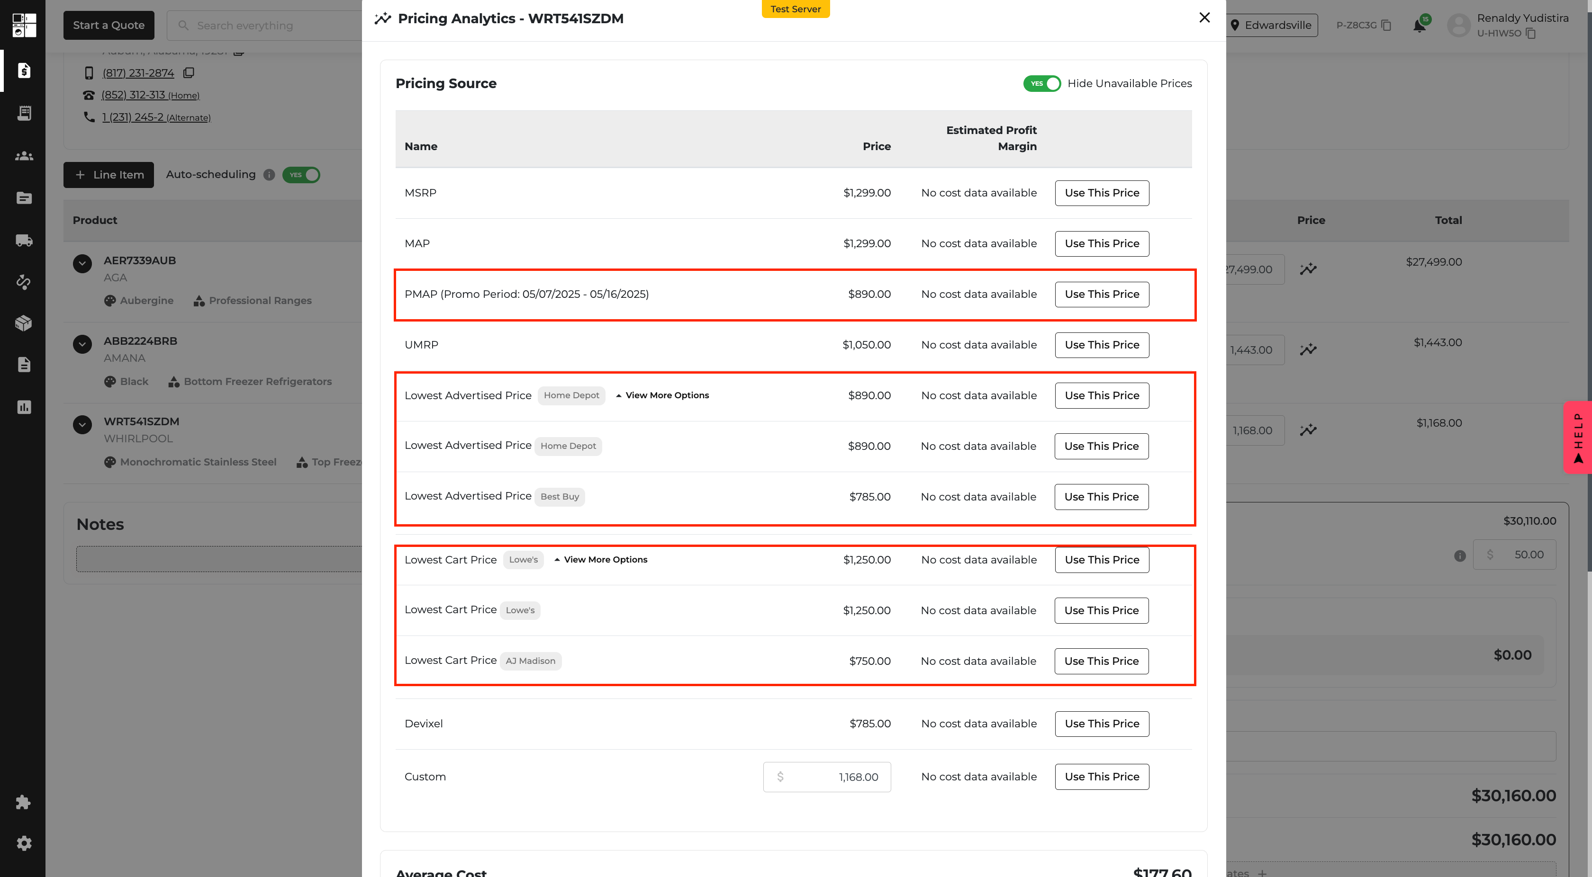Screen dimensions: 1592x877
Task: Toggle the Auto-scheduling switch
Action: pos(301,175)
